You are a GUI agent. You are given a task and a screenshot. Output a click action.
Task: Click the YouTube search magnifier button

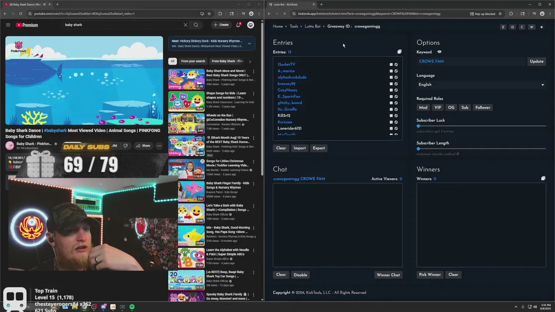coord(196,25)
